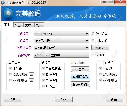This screenshot has width=127, height=106.
Task: Click the madVR settings button
Action: click(x=101, y=48)
